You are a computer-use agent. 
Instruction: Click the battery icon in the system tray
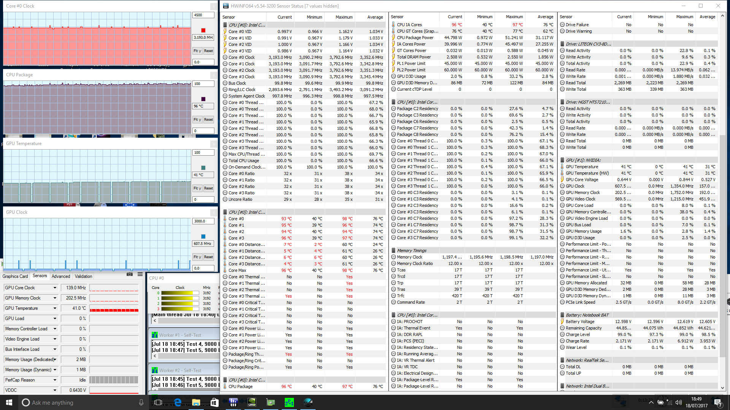(x=660, y=403)
